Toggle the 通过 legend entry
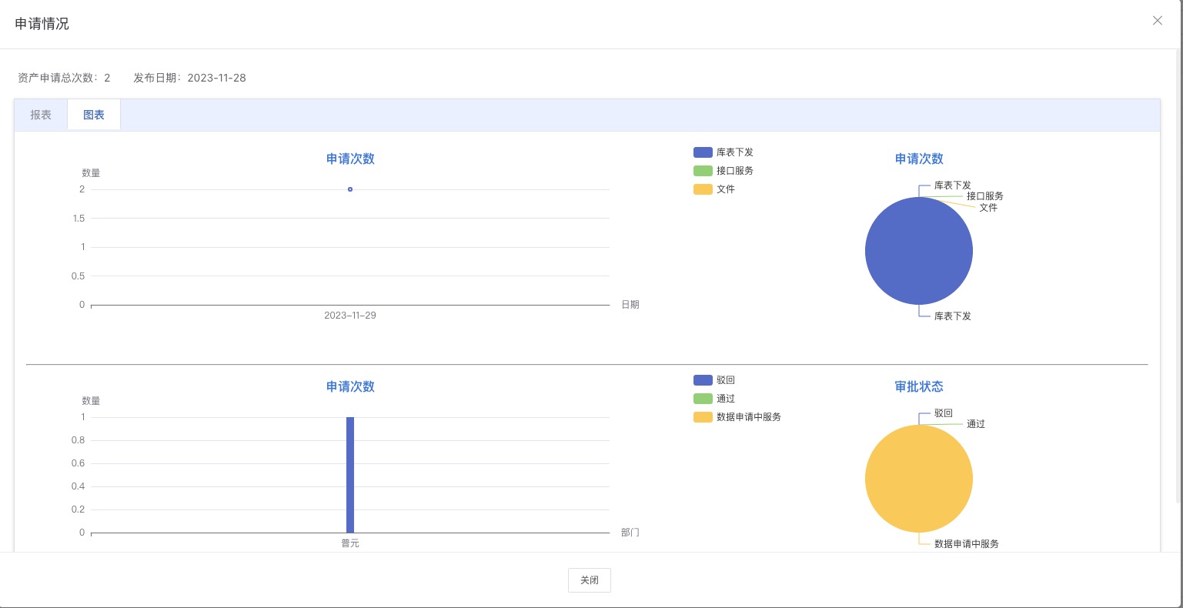 [x=714, y=399]
